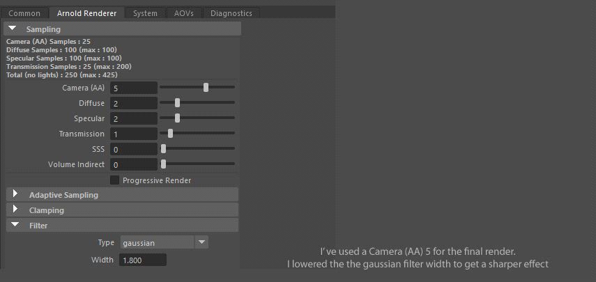The height and width of the screenshot is (282, 596).
Task: Click the Diffuse samples input field
Action: [133, 103]
